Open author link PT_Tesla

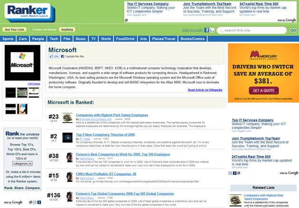pyautogui.click(x=84, y=139)
